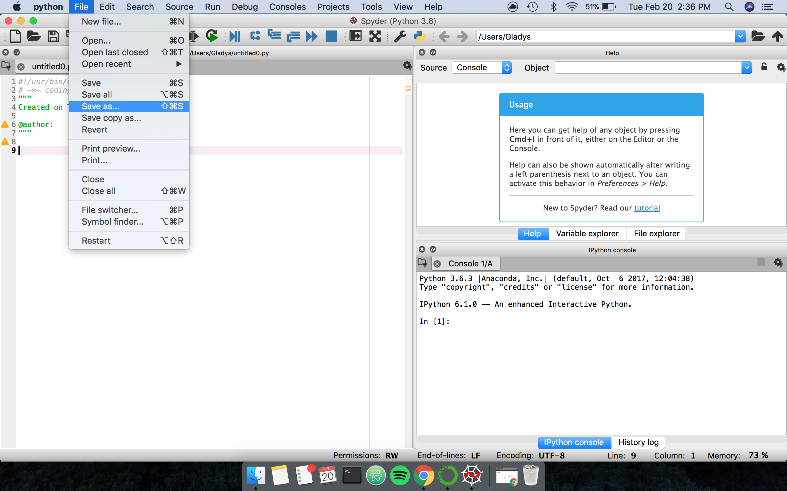This screenshot has height=491, width=787.
Task: Go to parent directory up-arrow icon
Action: [777, 36]
